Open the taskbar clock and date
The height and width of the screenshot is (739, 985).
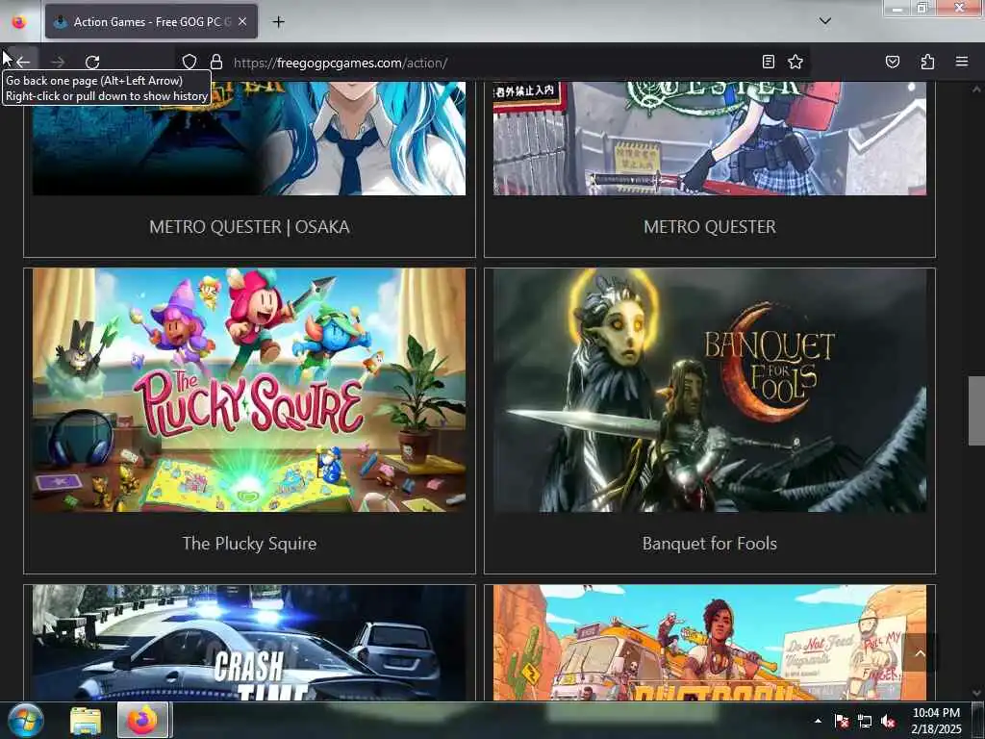pos(936,721)
